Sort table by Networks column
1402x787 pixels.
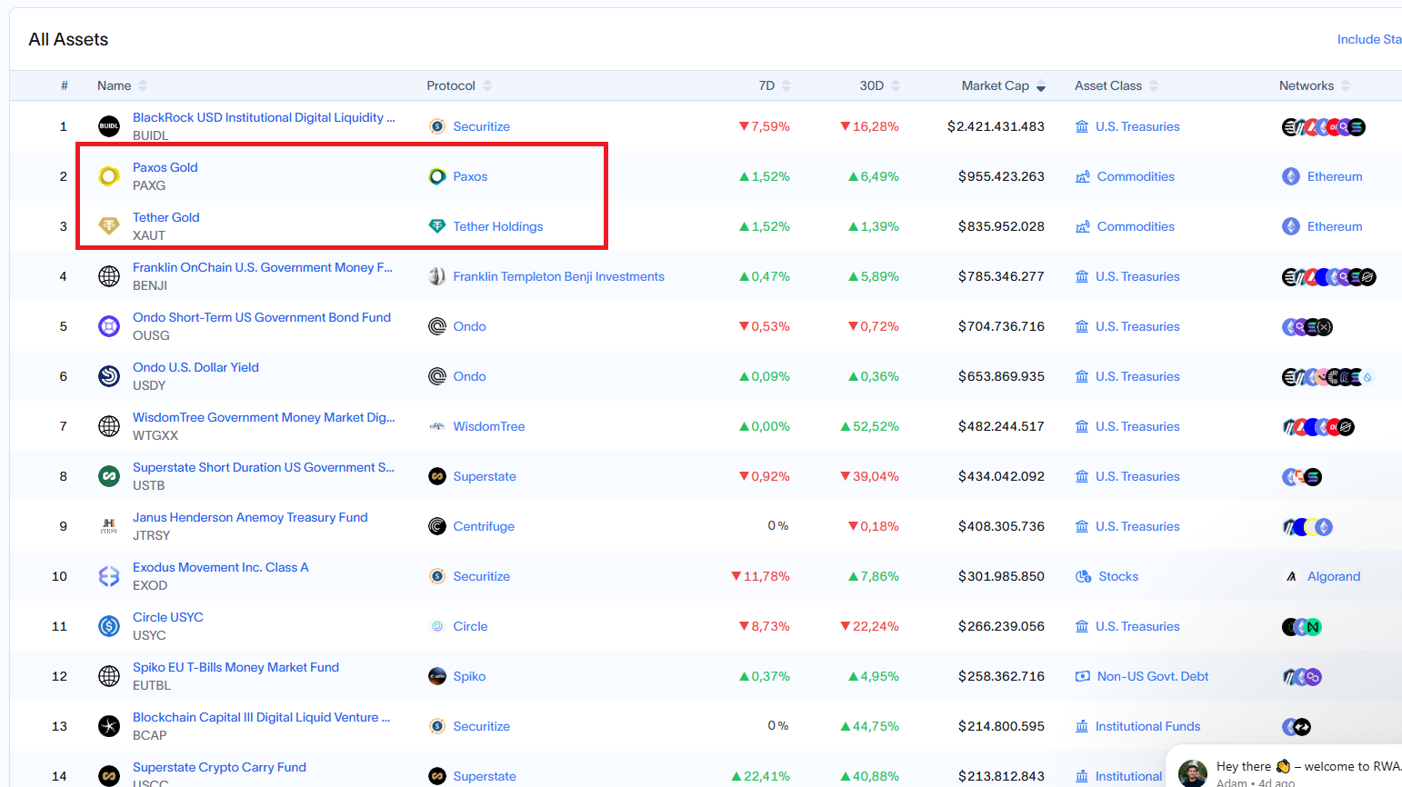tap(1315, 85)
